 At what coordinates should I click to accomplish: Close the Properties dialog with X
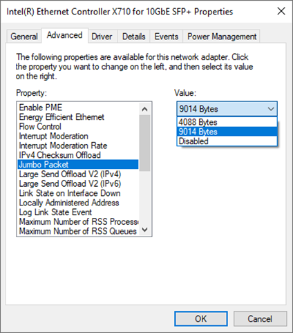[281, 11]
